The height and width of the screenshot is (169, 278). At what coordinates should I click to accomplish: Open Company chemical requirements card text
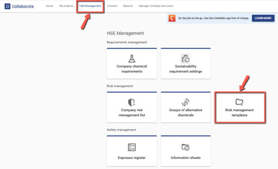[132, 69]
